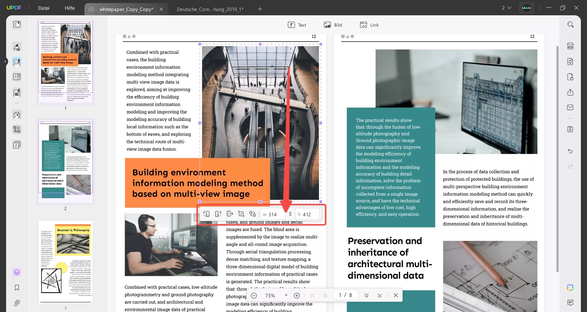Select page 3 thumbnail
Viewport: 587px width, 312px height.
tap(65, 261)
